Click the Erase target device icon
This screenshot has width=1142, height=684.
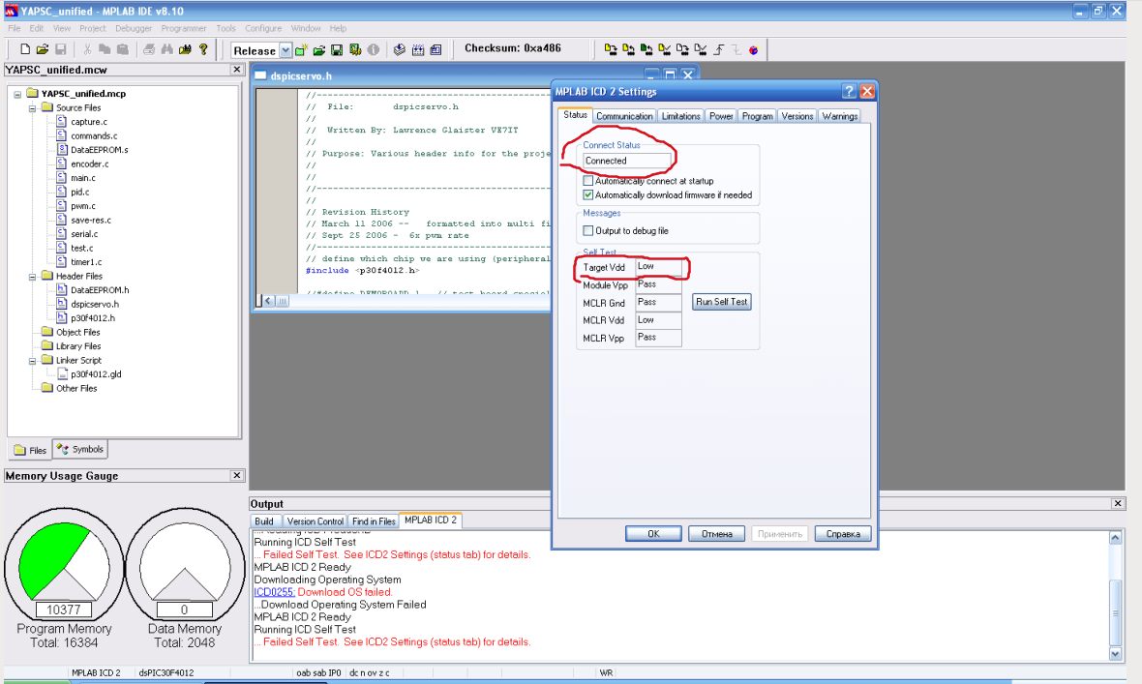682,49
